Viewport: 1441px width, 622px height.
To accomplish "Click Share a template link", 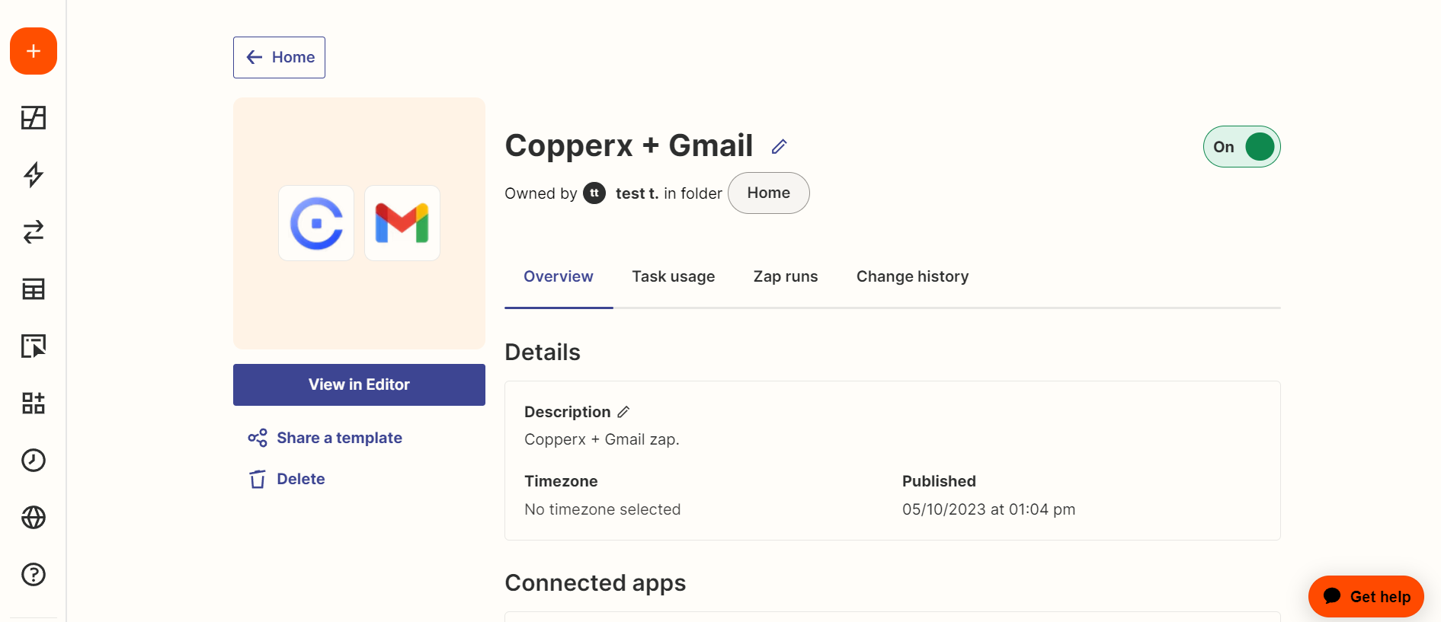I will click(x=325, y=438).
